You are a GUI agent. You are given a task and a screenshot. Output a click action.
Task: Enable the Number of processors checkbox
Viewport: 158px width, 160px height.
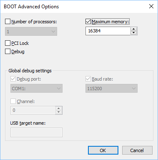[x=8, y=22]
